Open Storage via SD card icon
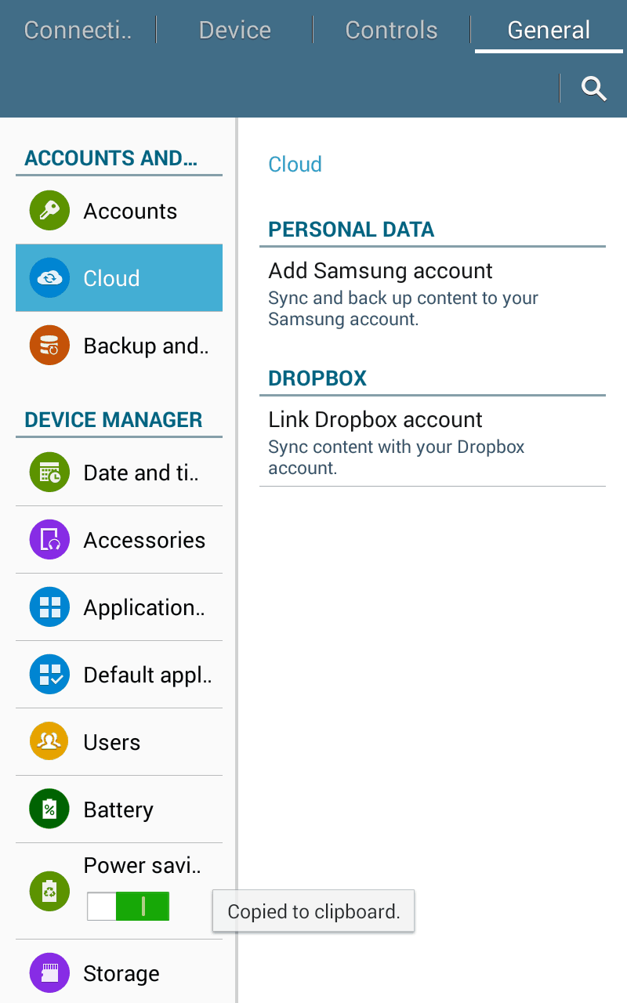627x1003 pixels. pyautogui.click(x=49, y=973)
